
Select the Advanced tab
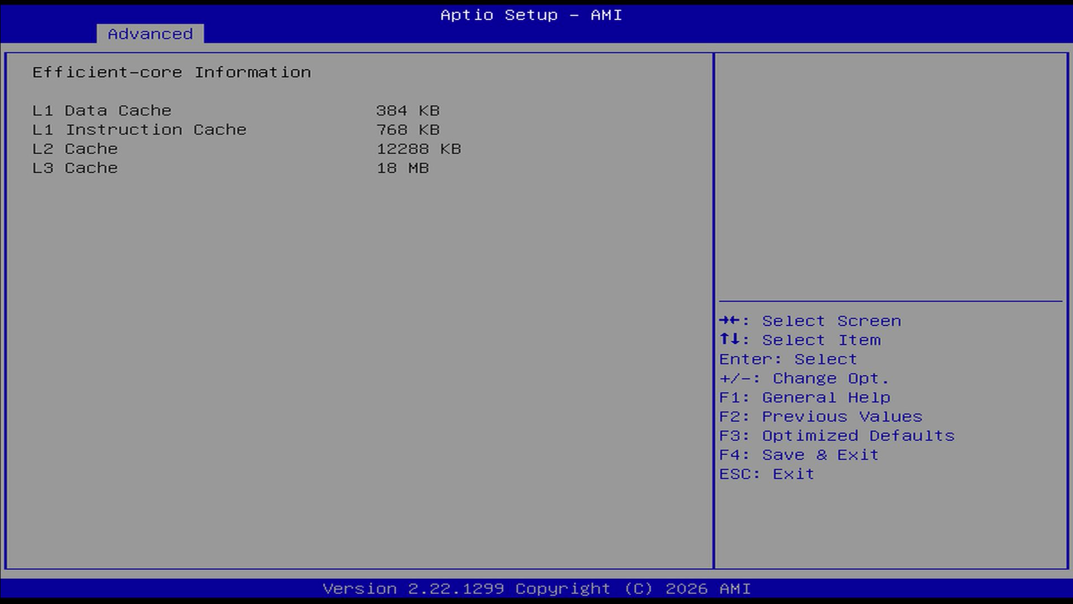(x=150, y=34)
